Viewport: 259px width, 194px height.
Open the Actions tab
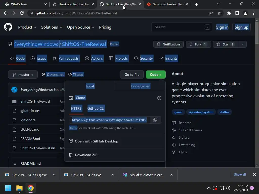(x=94, y=58)
